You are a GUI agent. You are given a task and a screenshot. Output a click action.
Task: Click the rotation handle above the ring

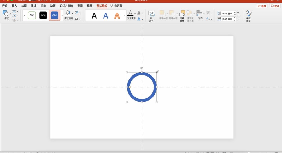coord(142,68)
